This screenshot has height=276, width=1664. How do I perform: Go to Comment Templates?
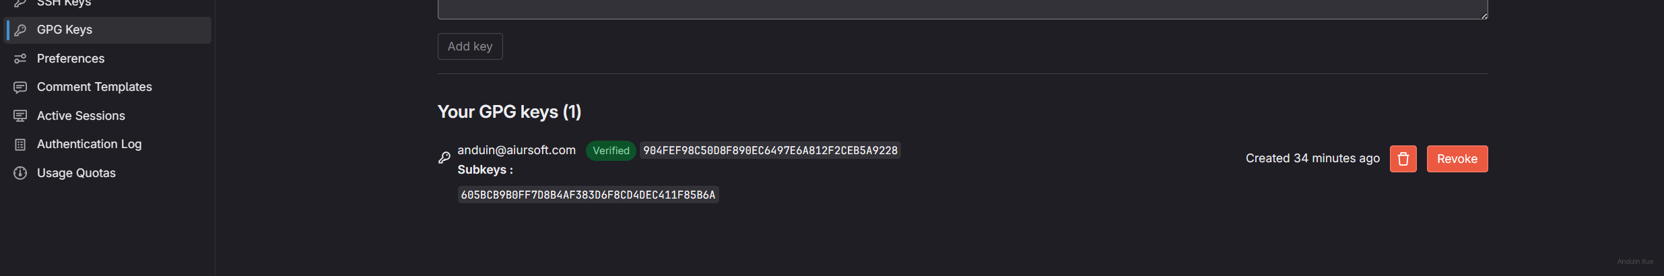[x=94, y=87]
